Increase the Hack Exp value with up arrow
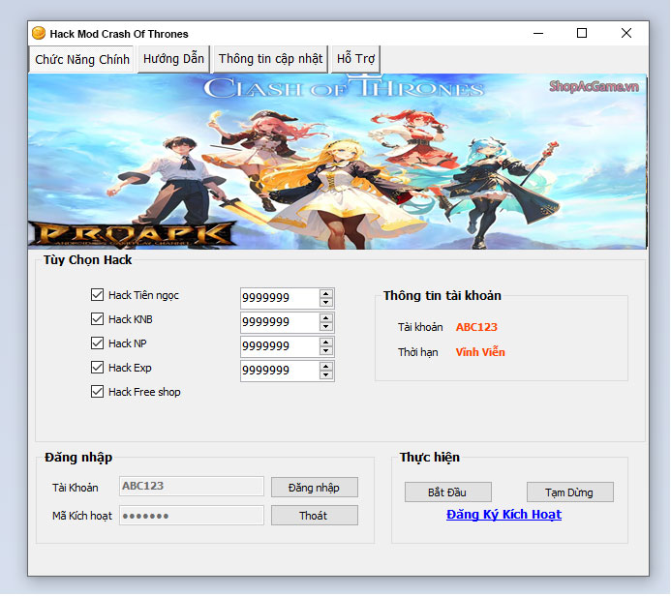Image resolution: width=671 pixels, height=596 pixels. 326,367
